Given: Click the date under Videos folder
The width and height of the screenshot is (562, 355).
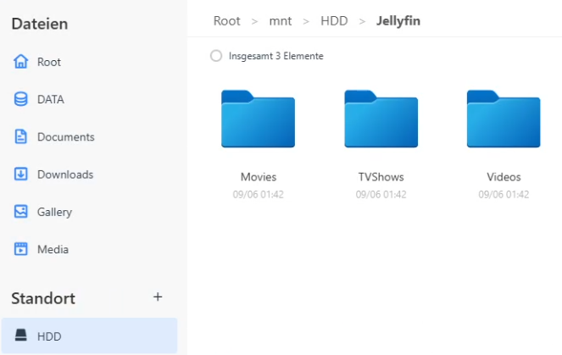Looking at the screenshot, I should [504, 195].
